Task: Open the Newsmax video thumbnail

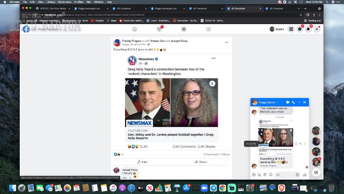Action: click(x=172, y=102)
